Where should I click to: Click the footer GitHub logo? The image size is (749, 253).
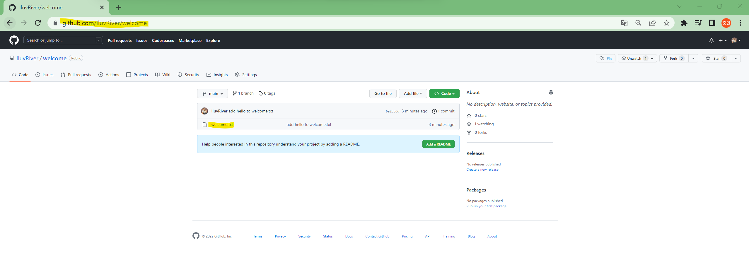tap(196, 236)
